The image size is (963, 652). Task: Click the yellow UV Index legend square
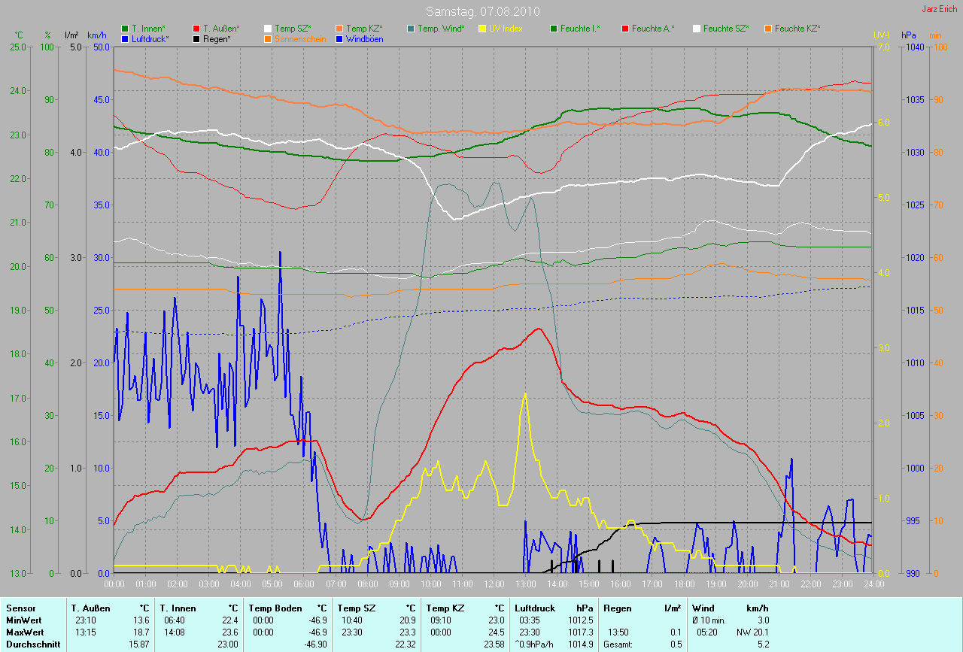tap(482, 29)
